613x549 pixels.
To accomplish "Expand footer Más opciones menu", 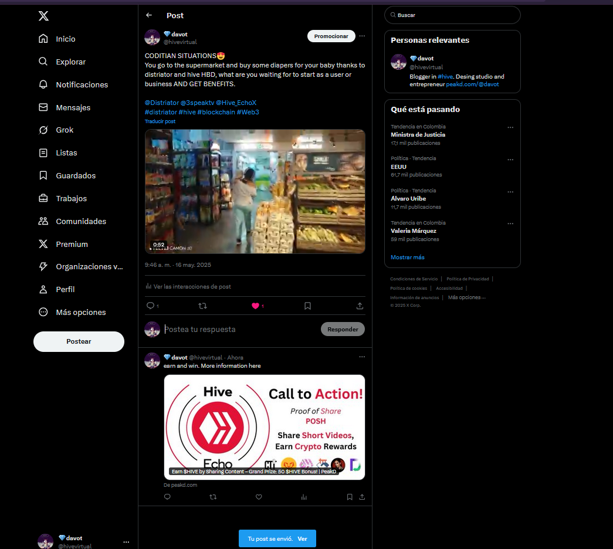I will click(467, 297).
